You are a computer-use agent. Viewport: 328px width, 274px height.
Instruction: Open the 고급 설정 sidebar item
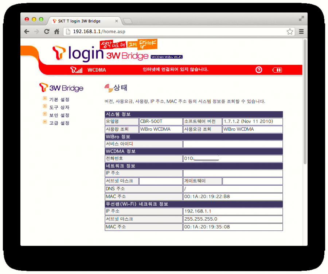coord(59,123)
